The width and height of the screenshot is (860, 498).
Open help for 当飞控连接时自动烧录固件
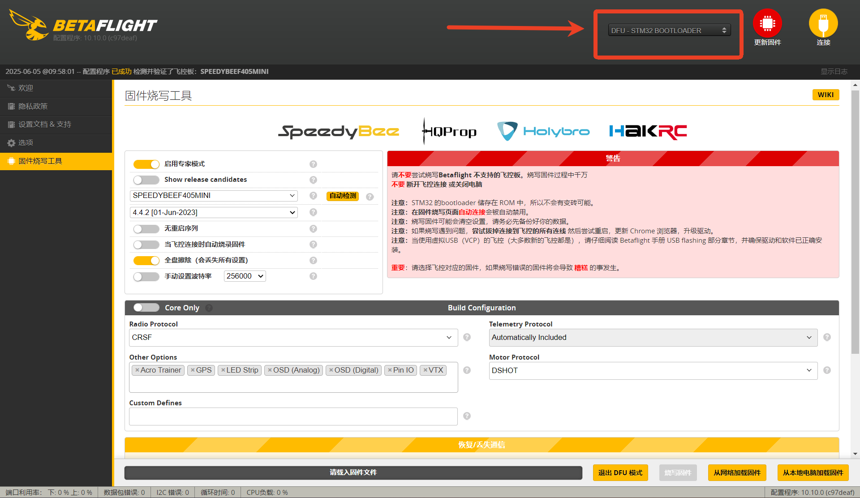pyautogui.click(x=313, y=245)
